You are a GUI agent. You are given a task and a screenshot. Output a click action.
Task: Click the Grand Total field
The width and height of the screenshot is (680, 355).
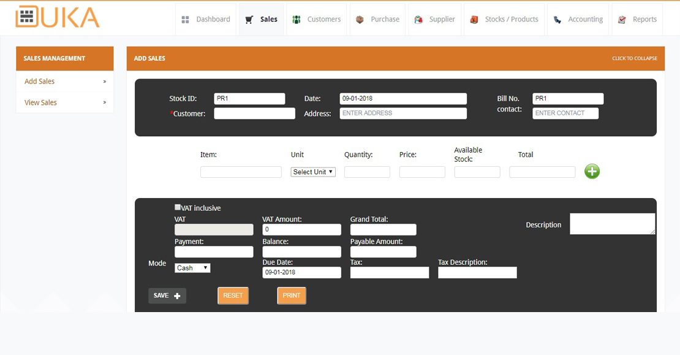tap(383, 229)
